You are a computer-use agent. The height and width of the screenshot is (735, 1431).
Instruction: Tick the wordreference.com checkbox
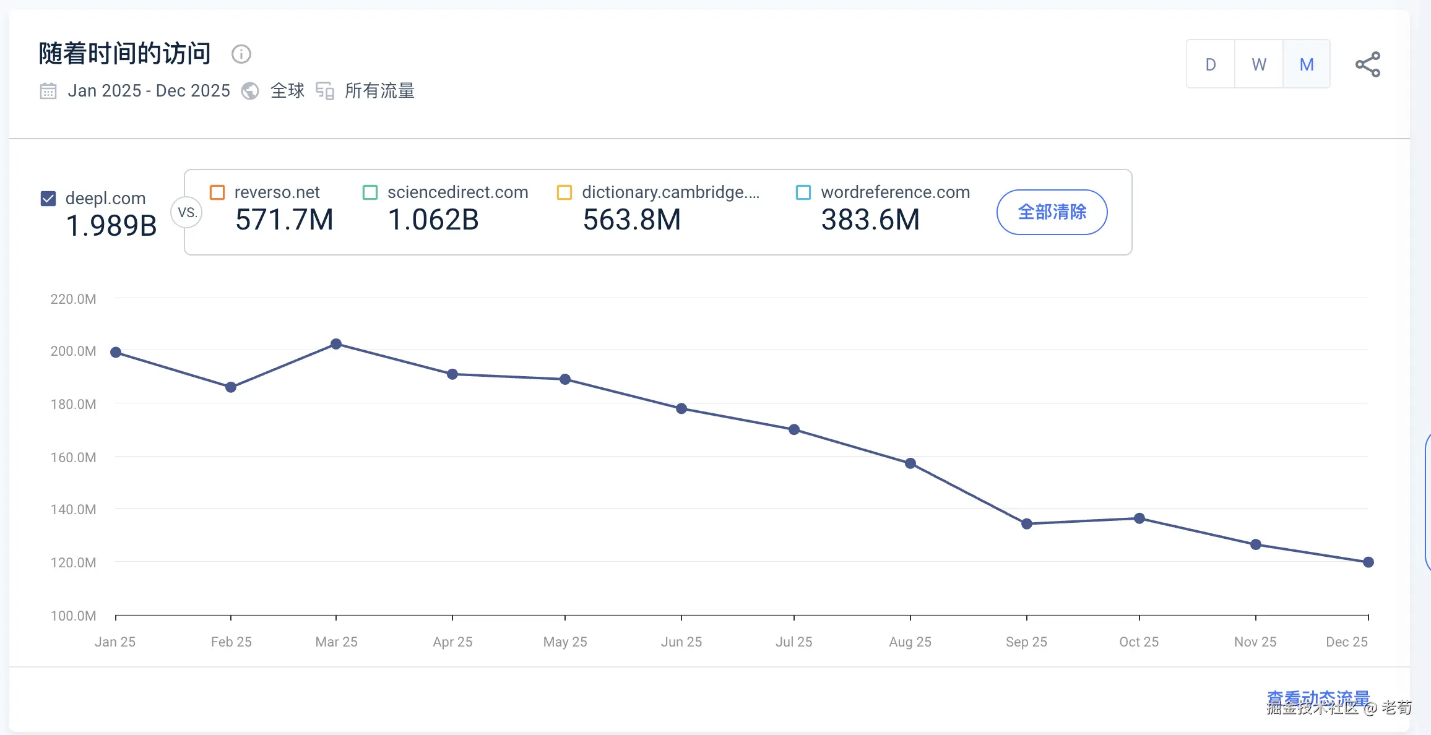(x=803, y=192)
